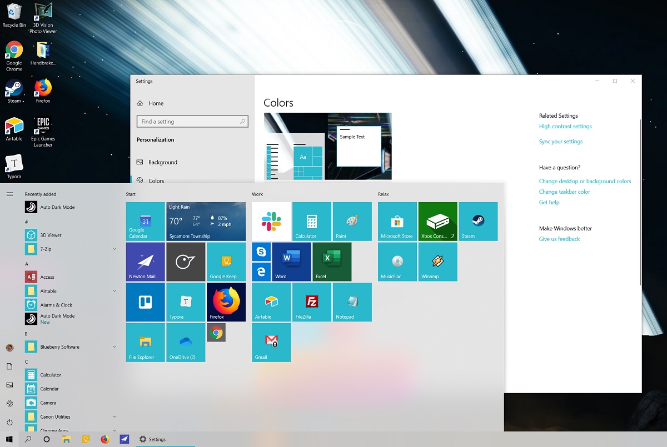The height and width of the screenshot is (447, 667).
Task: Open Pictures from Start menu rail
Action: [x=9, y=385]
